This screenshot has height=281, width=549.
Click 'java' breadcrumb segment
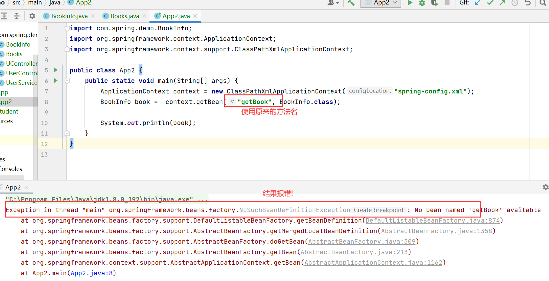55,3
